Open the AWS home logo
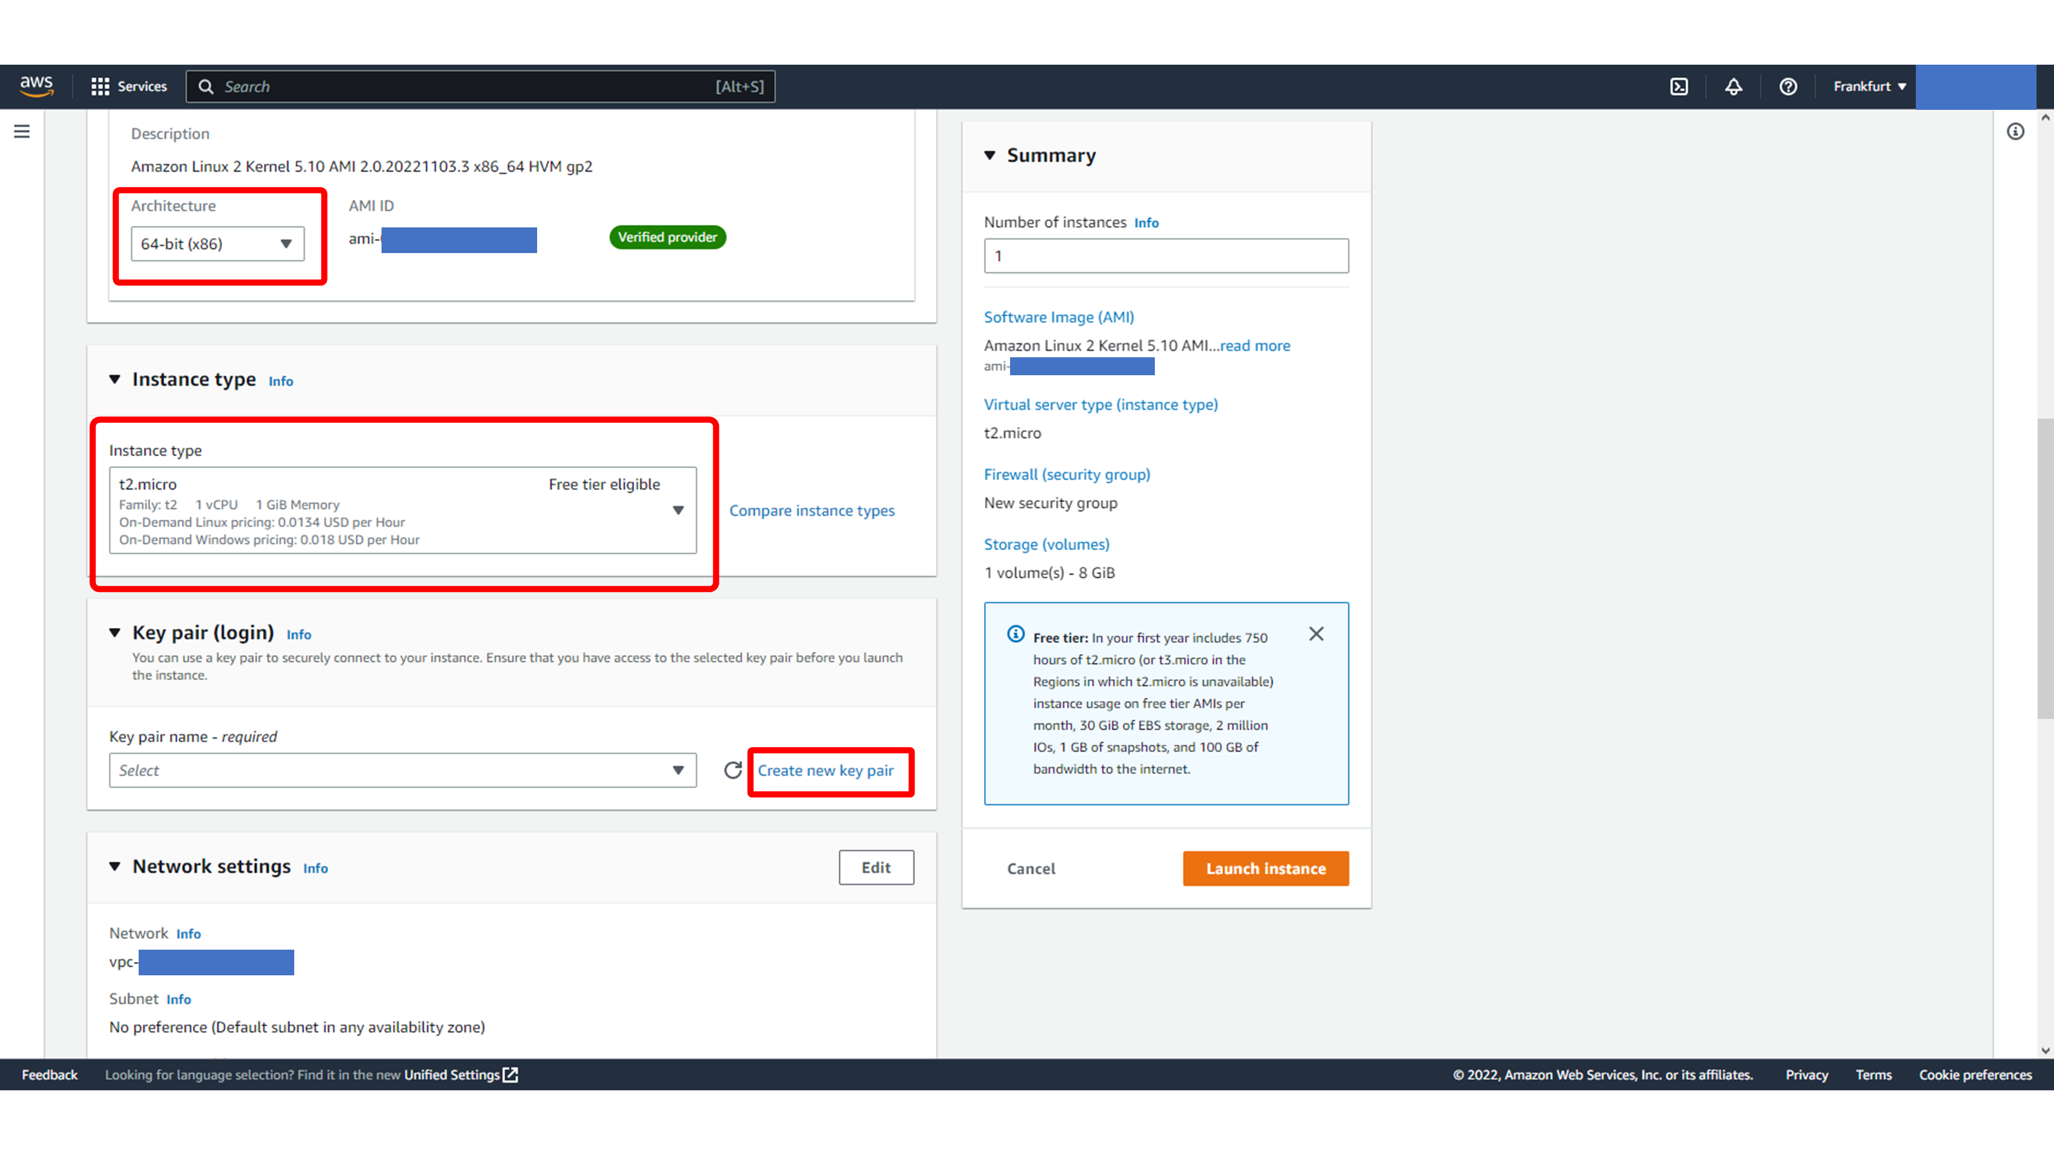This screenshot has height=1155, width=2054. pos(36,86)
